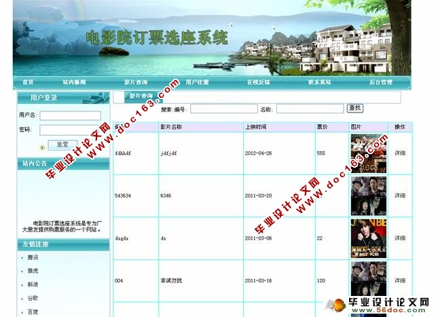The height and width of the screenshot is (317, 436).
Task: Click the 友情连接 panel header
Action: pyautogui.click(x=63, y=244)
